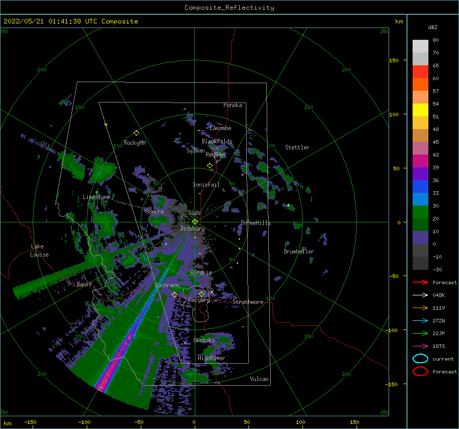Click the RedDeer city label
459x429 pixels.
216,155
